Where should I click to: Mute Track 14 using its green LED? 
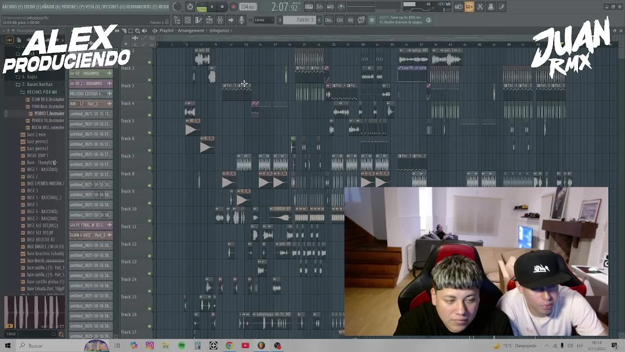pyautogui.click(x=149, y=291)
